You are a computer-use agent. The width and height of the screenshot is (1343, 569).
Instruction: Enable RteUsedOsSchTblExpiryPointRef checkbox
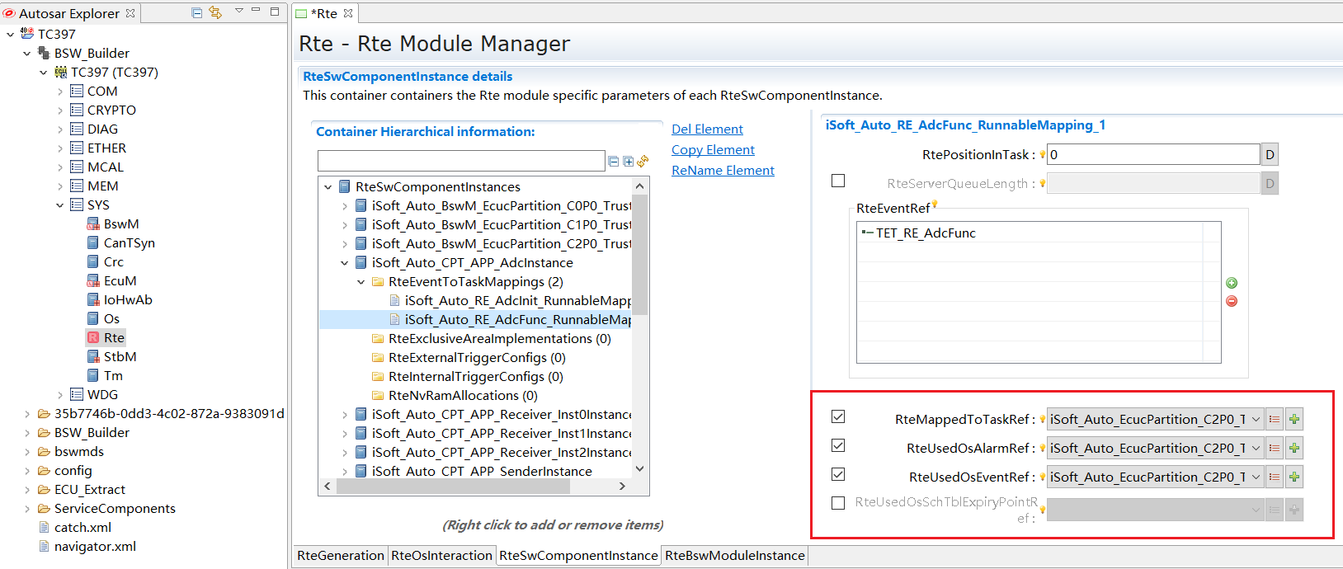pyautogui.click(x=838, y=503)
